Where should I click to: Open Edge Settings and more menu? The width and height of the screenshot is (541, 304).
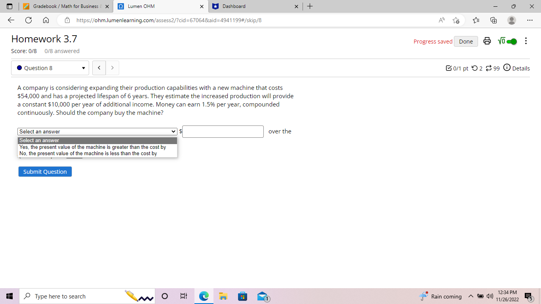tap(530, 20)
